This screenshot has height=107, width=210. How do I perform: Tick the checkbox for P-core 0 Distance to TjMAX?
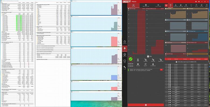[166, 88]
